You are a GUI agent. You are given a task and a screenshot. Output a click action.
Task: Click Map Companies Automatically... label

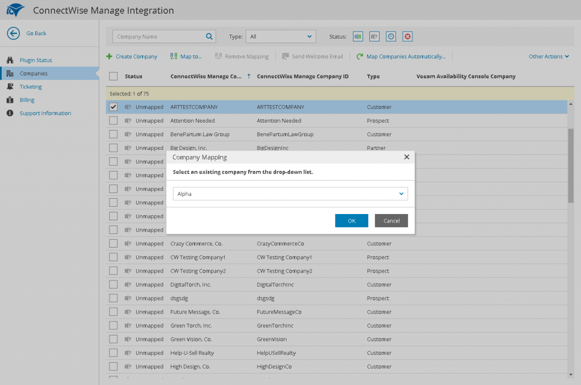point(406,56)
